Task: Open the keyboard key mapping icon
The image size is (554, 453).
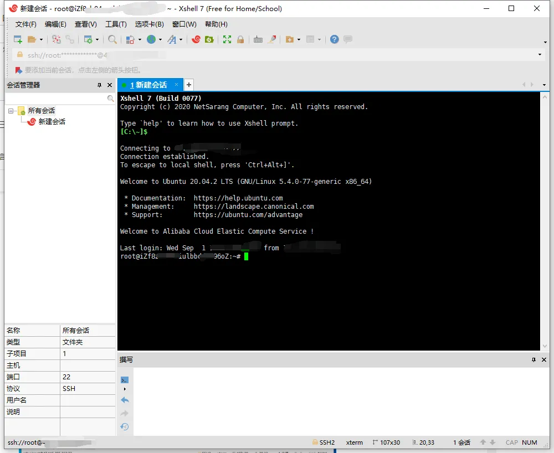Action: pyautogui.click(x=258, y=39)
